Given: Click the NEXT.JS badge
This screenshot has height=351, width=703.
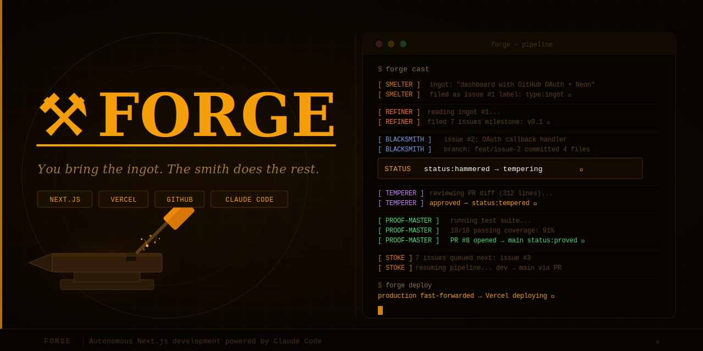Looking at the screenshot, I should 65,200.
